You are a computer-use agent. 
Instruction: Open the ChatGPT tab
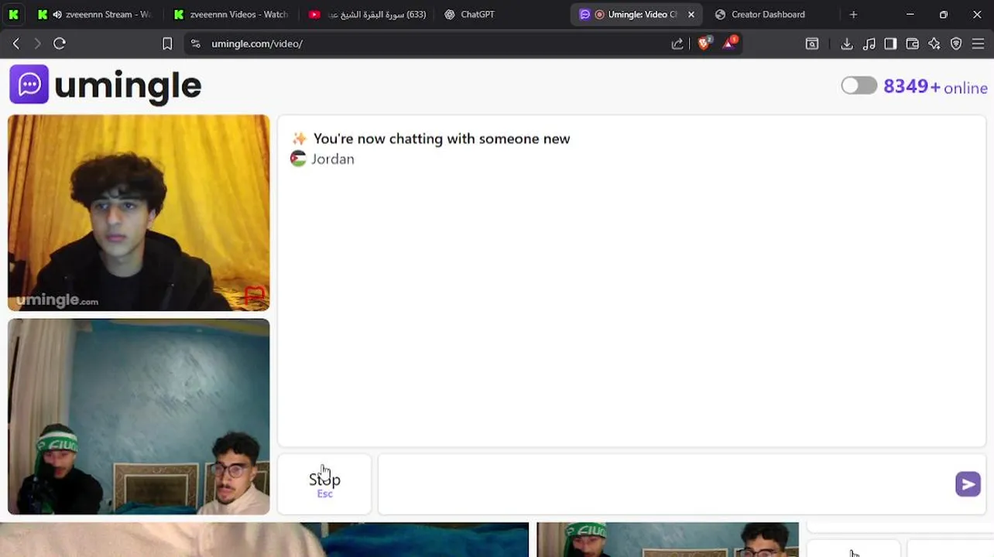[x=470, y=14]
